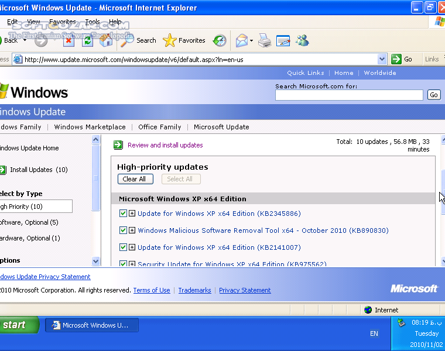Click the Mail envelope toolbar icon
This screenshot has width=445, height=351.
click(241, 41)
